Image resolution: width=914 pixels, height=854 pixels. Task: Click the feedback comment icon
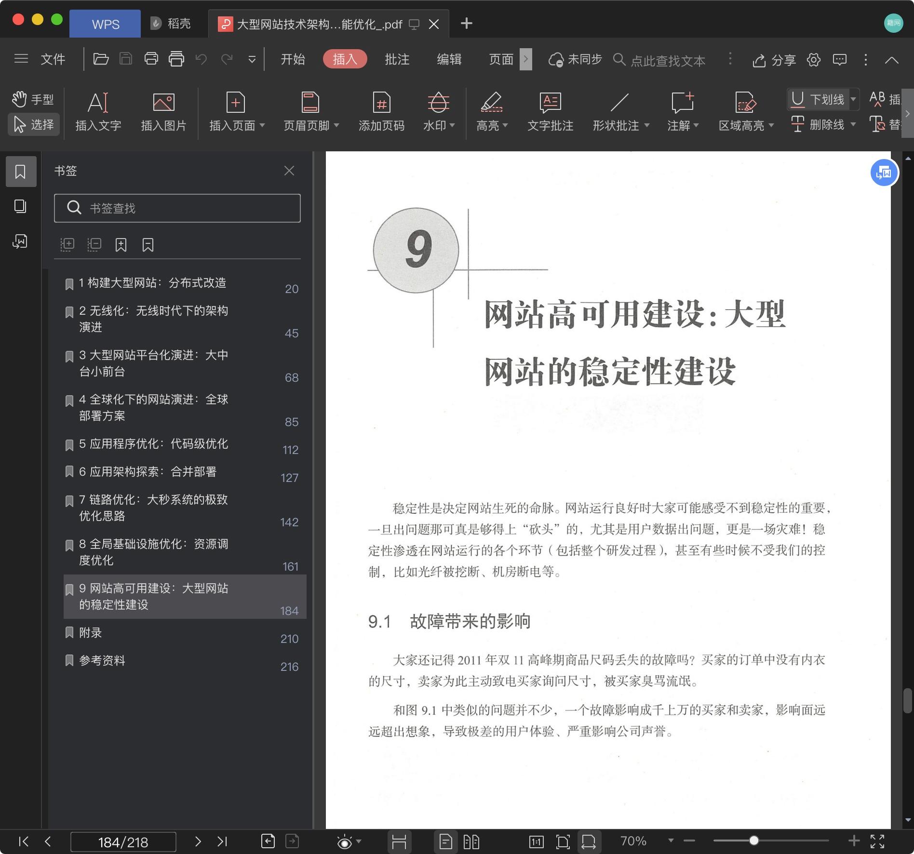click(x=840, y=60)
